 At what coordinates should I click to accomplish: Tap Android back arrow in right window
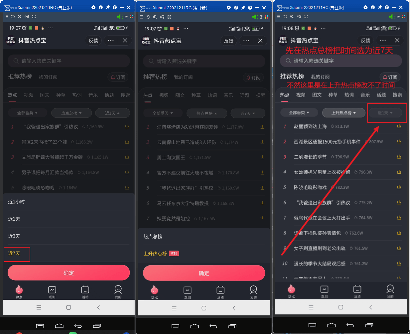pos(370,307)
